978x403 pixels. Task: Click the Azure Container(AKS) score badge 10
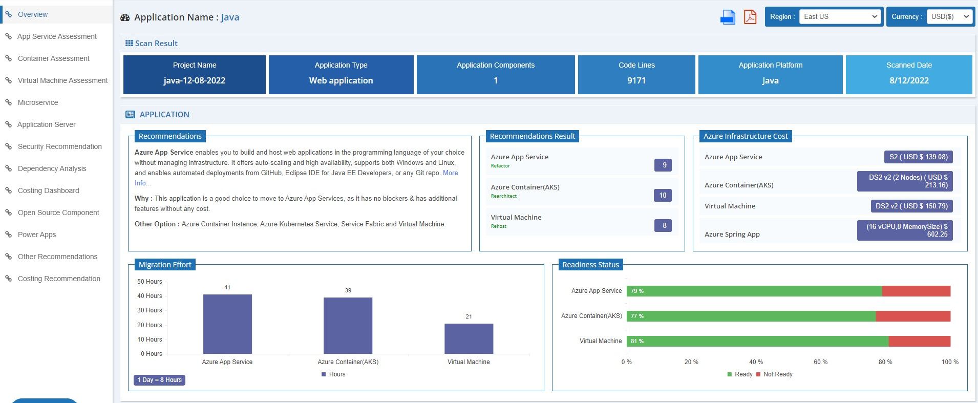(x=663, y=195)
